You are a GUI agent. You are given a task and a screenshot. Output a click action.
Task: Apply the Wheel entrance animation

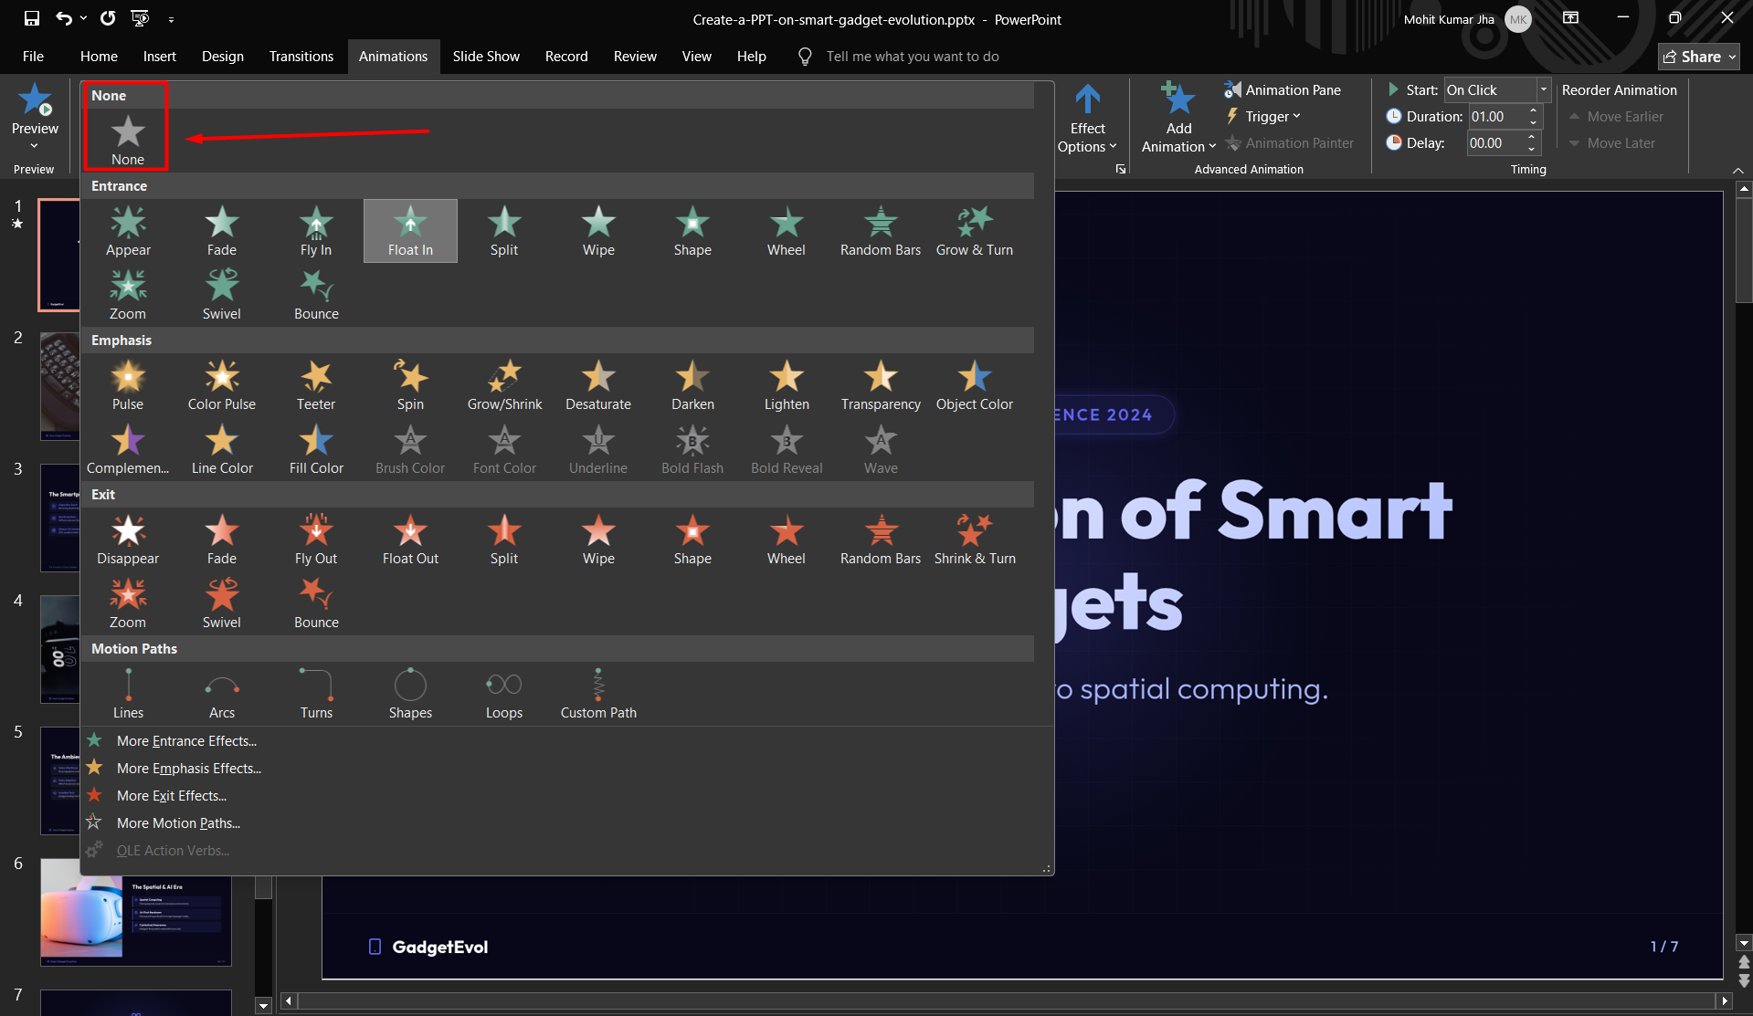(x=787, y=231)
